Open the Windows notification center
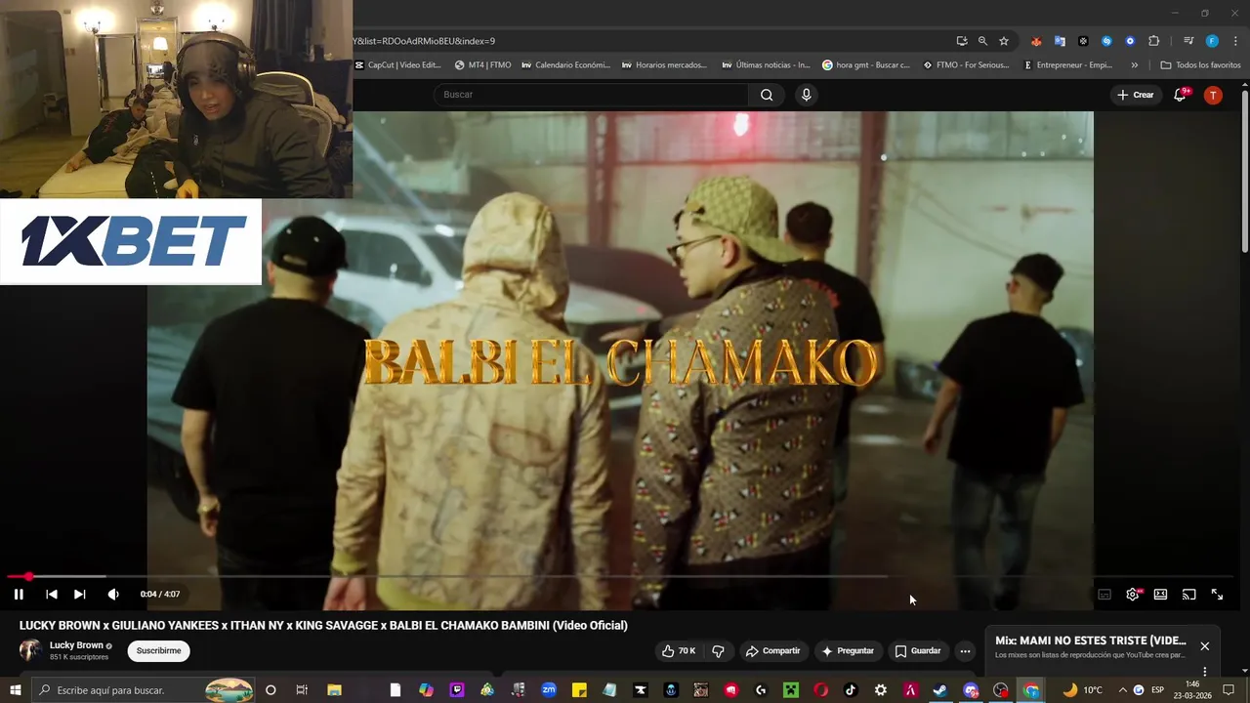 point(1229,690)
